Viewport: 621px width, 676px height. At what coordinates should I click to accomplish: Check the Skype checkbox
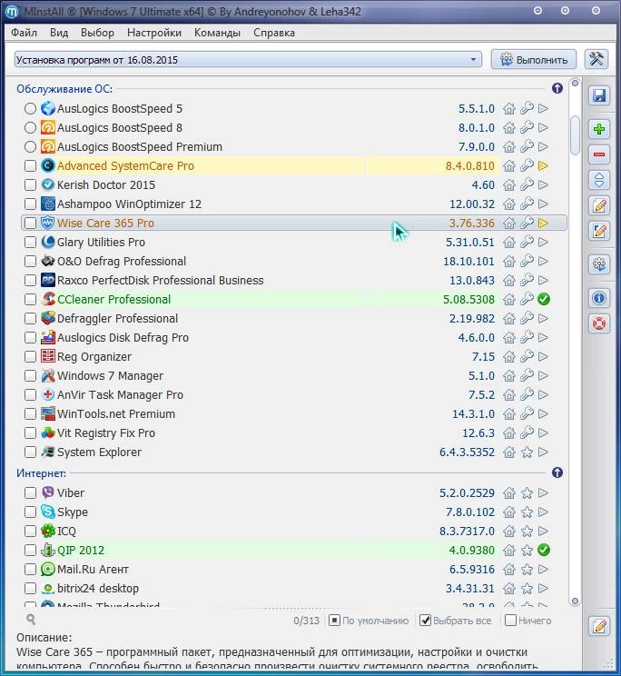(x=30, y=512)
